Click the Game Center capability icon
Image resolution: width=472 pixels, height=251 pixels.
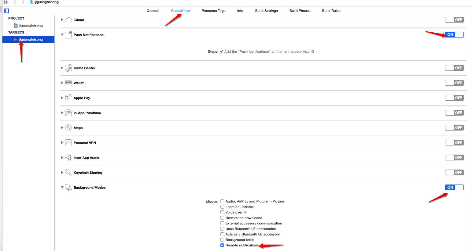(x=68, y=68)
